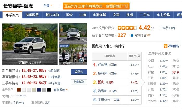Image resolution: width=182 pixels, height=109 pixels.
Task: Click the 操控 4.85分 score row
Action: tap(164, 72)
